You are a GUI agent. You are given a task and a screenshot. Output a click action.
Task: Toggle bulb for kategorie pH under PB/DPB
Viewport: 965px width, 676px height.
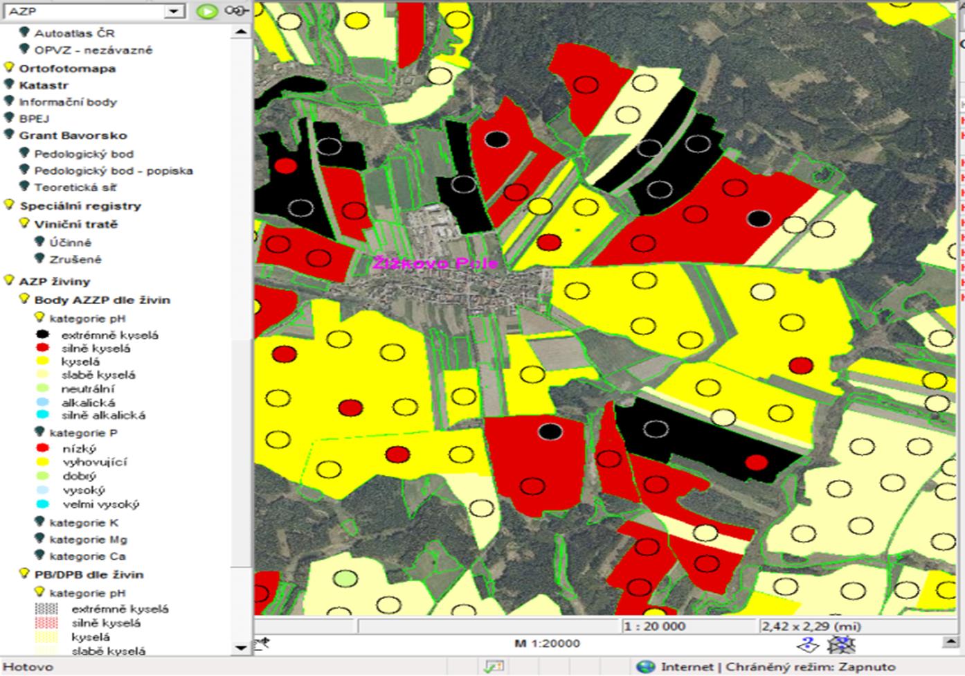pyautogui.click(x=39, y=592)
